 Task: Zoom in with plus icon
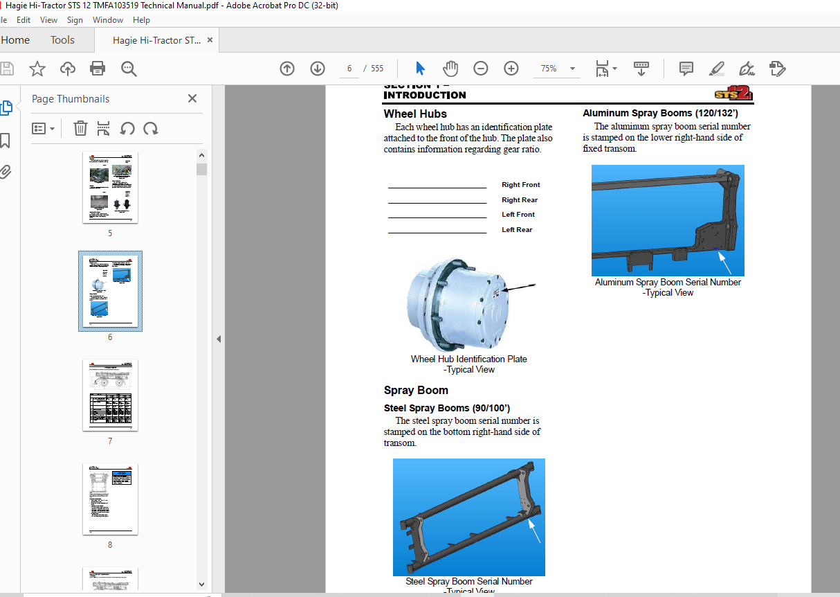[511, 69]
